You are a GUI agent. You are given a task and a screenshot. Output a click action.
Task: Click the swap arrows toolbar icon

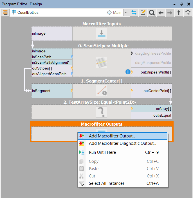coord(134,13)
